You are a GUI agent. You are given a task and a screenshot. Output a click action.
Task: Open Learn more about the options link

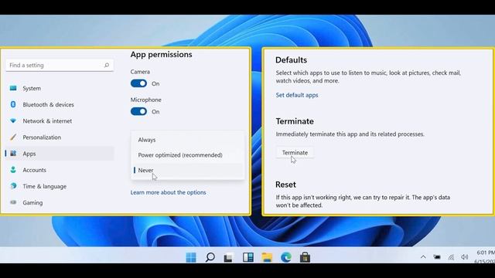click(169, 192)
